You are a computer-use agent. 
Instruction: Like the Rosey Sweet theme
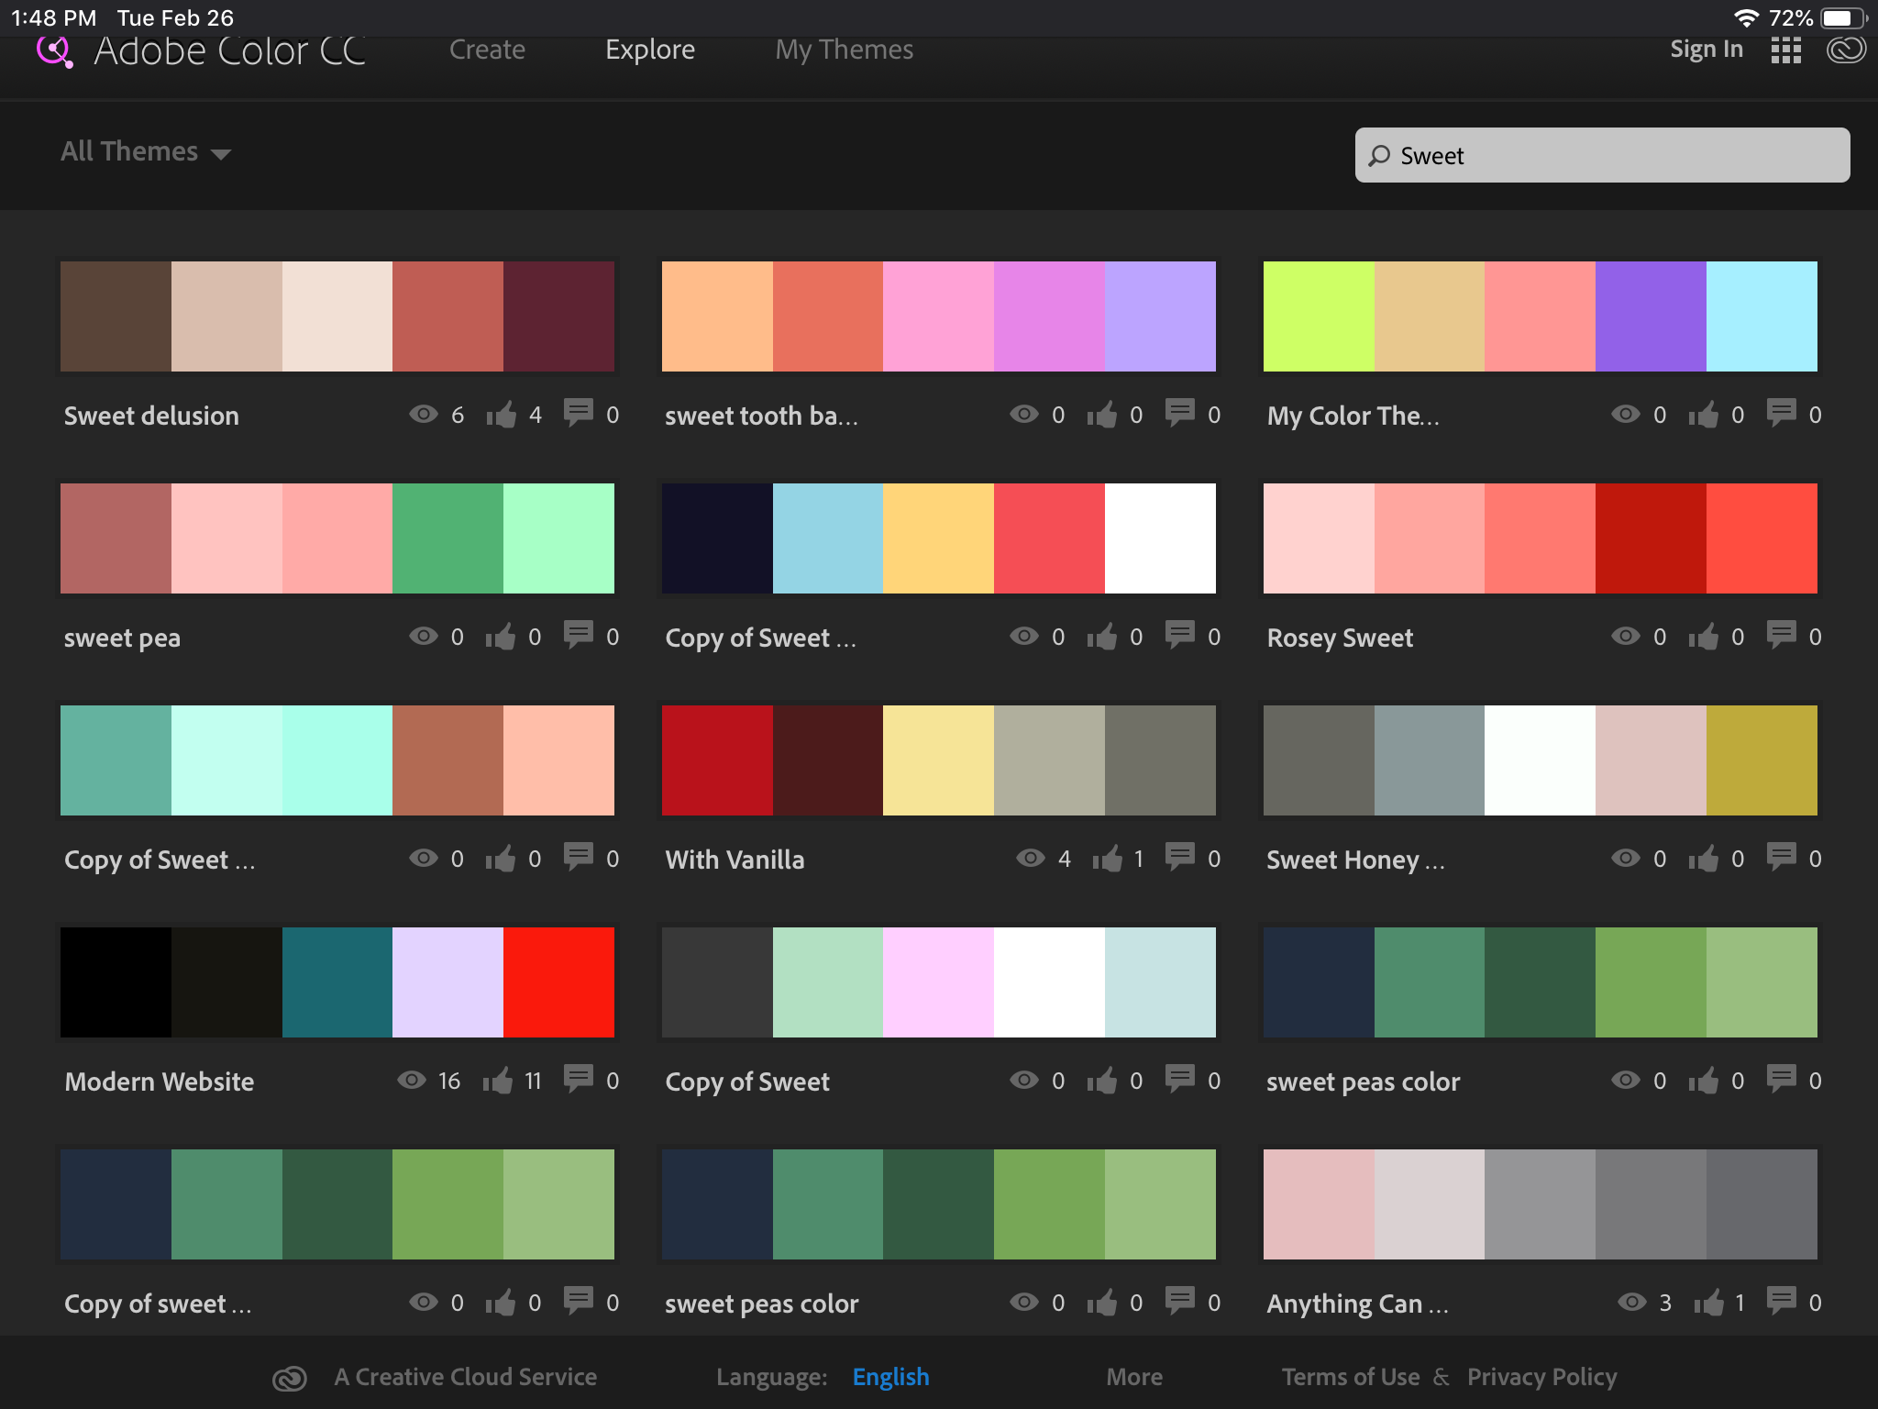[1704, 637]
